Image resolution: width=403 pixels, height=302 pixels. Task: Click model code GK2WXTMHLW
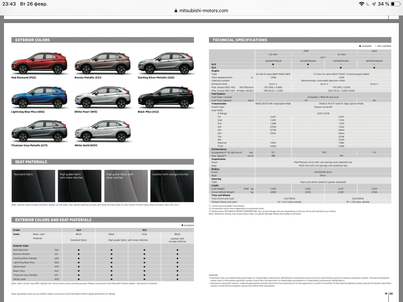point(273,61)
